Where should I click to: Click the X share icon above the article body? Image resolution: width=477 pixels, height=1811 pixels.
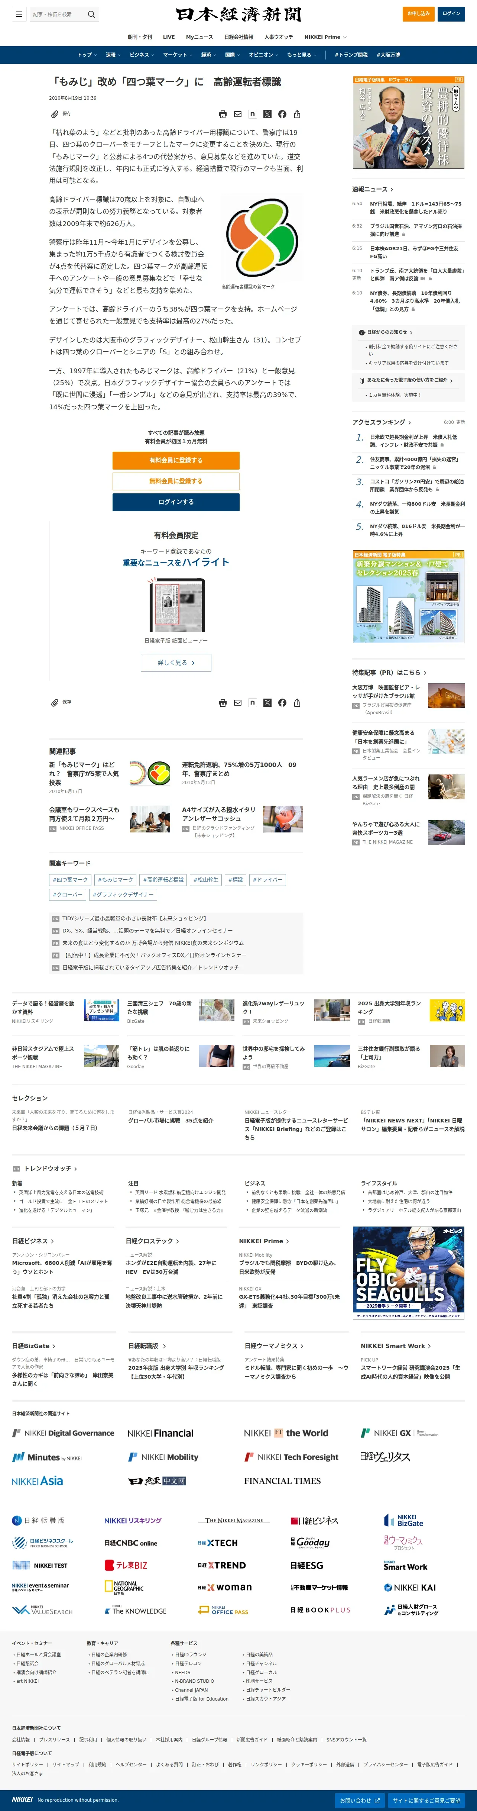[267, 114]
